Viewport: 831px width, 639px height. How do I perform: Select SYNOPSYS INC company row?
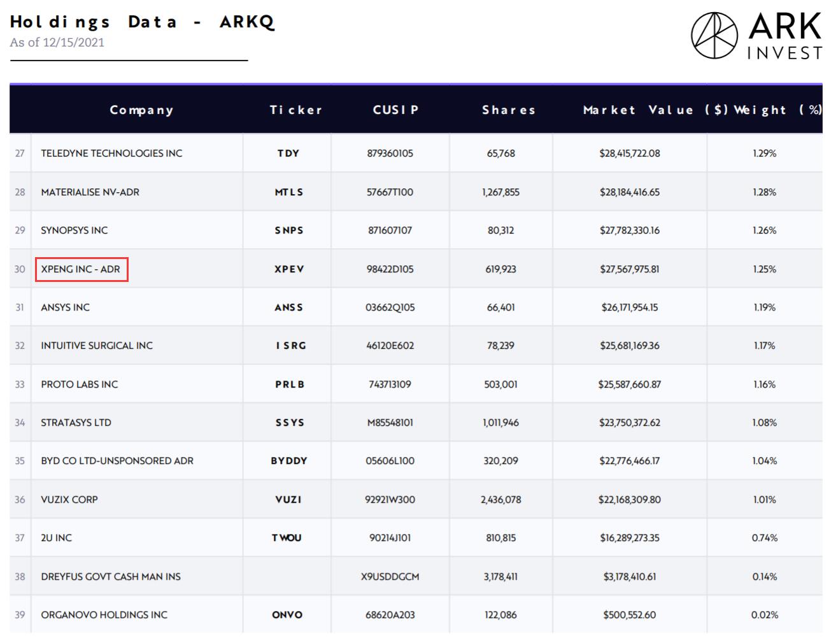[x=75, y=230]
